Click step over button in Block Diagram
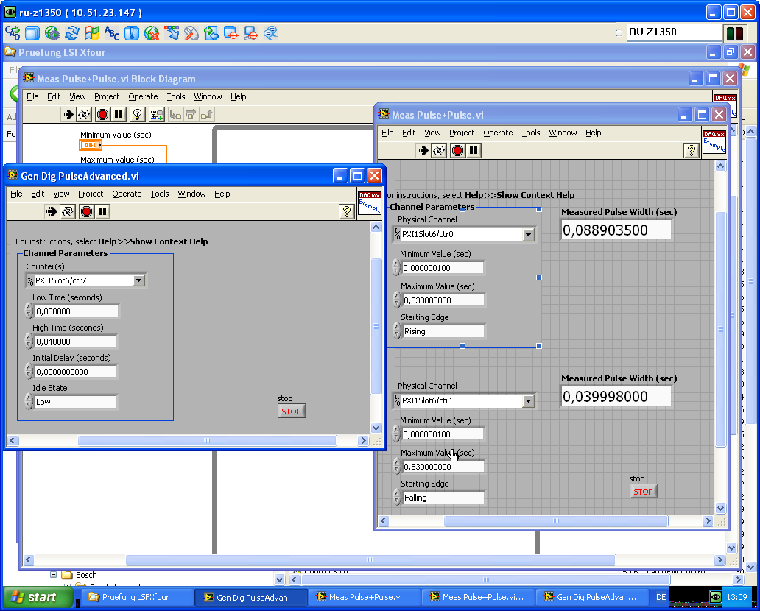The height and width of the screenshot is (611, 760). (191, 114)
